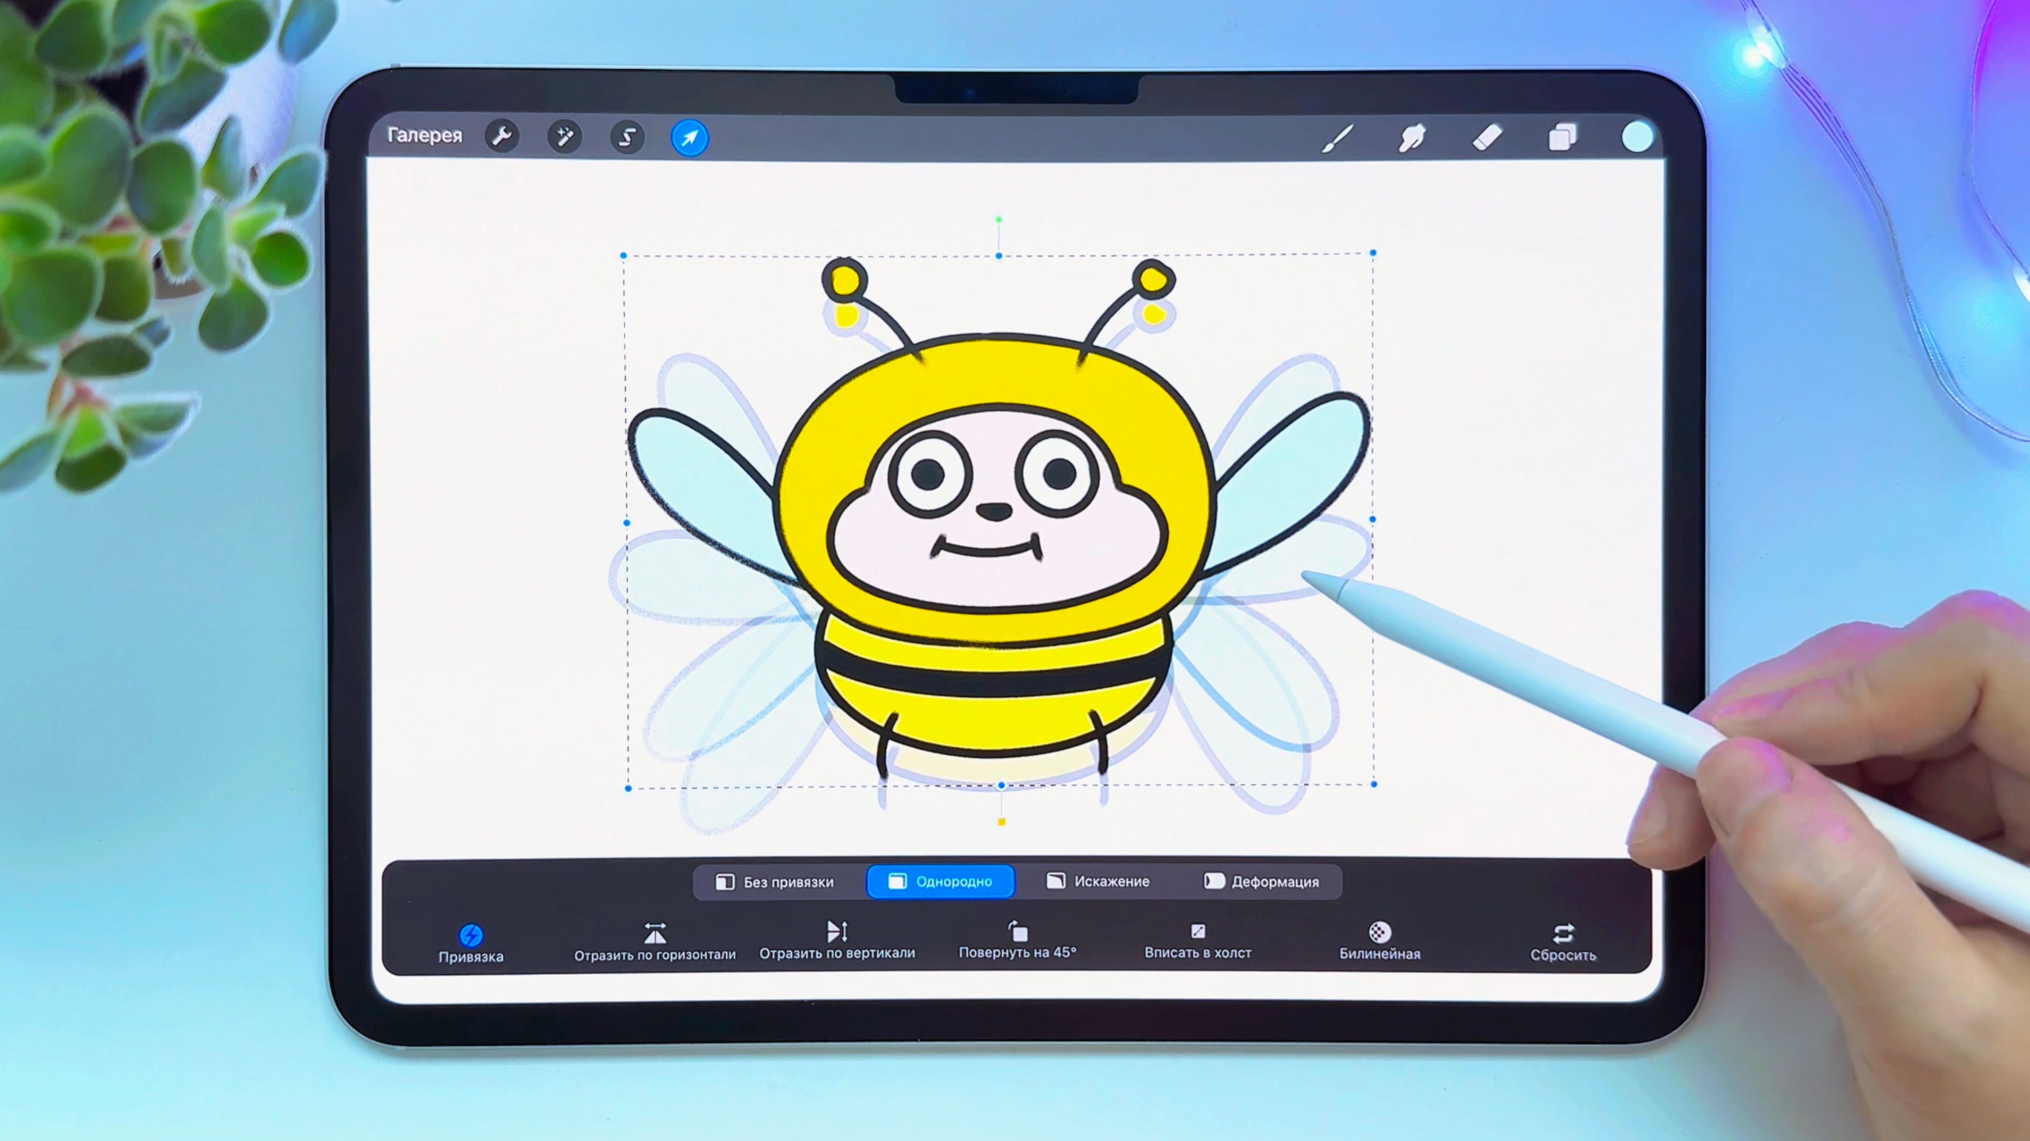The width and height of the screenshot is (2030, 1141).
Task: Click the top-middle edge transform node
Action: click(x=999, y=256)
